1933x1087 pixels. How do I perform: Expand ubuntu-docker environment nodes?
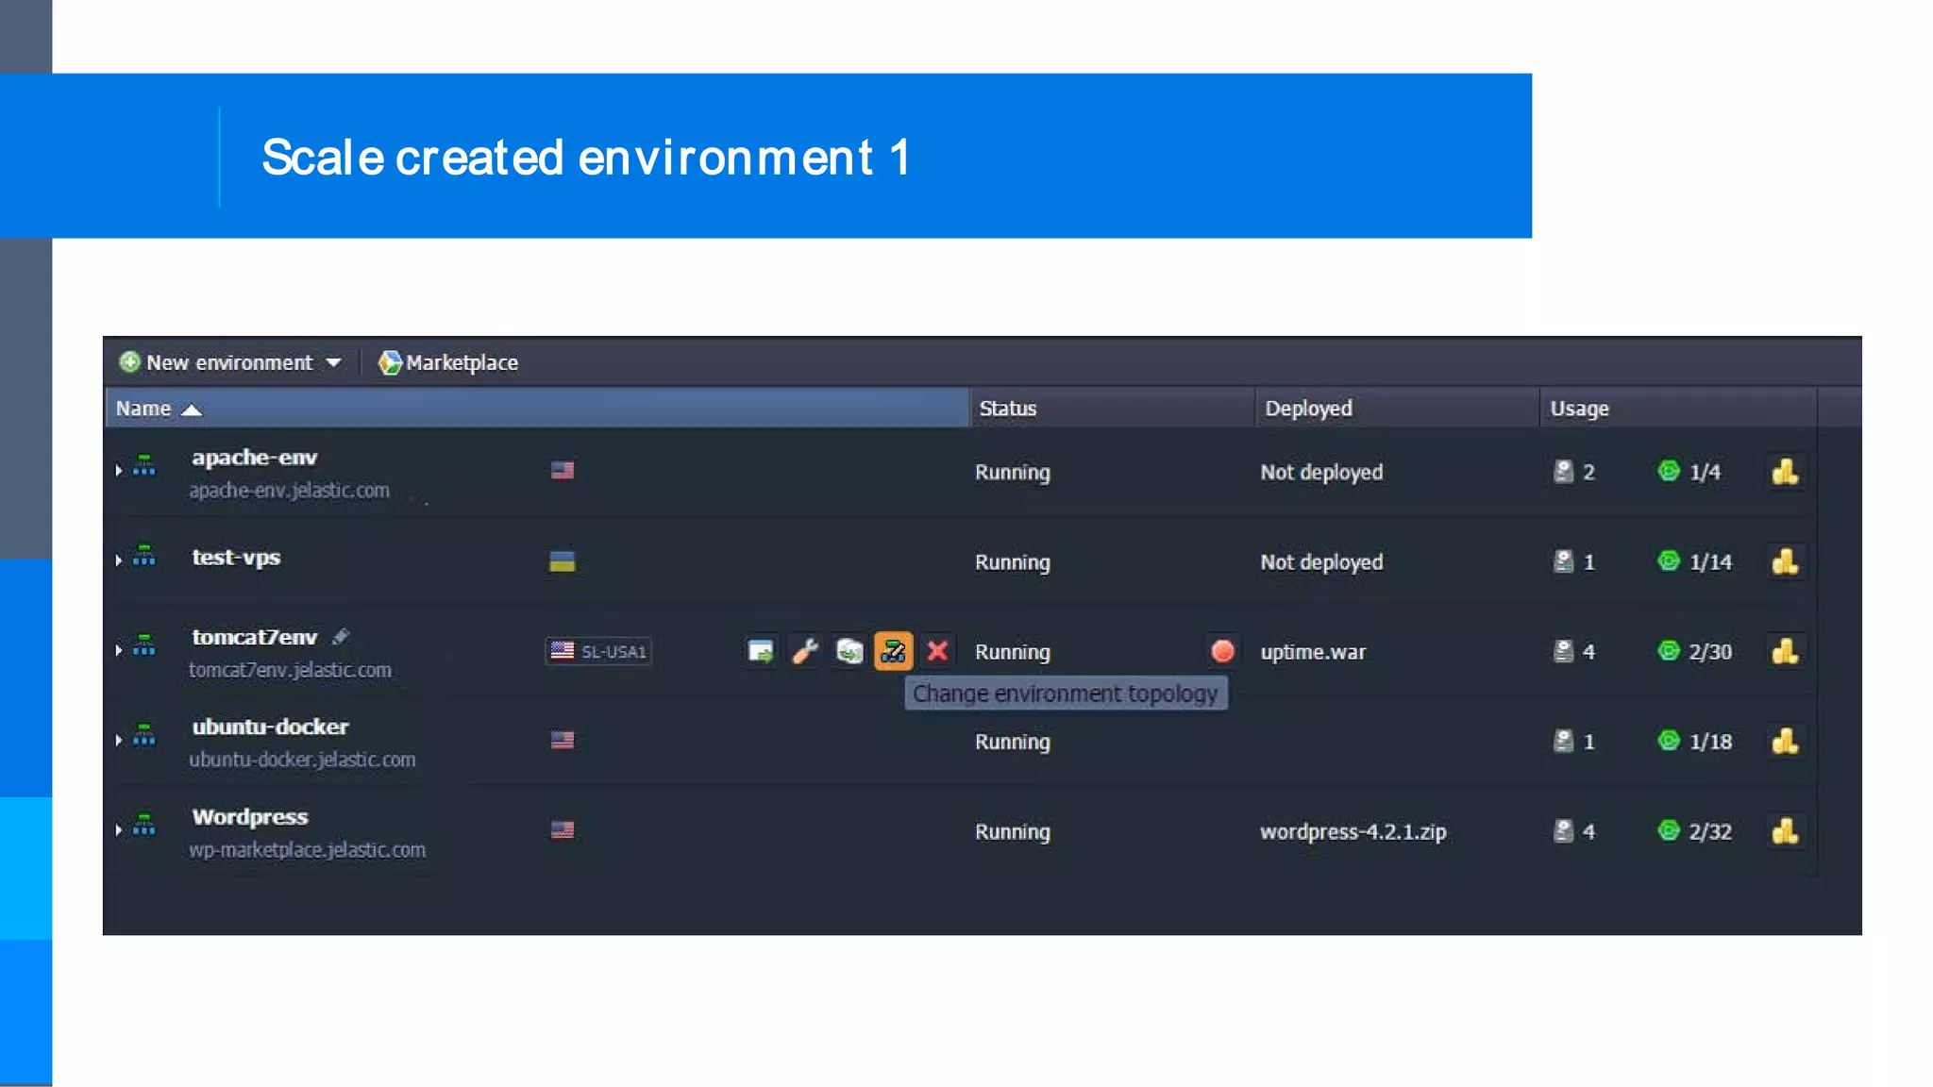coord(119,740)
